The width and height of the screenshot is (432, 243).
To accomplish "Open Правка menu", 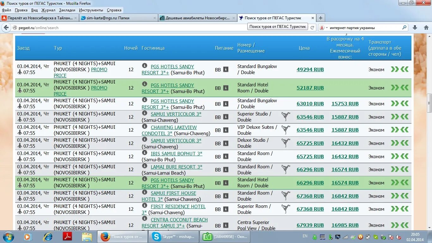I will (21, 10).
